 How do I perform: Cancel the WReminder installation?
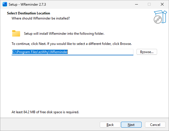pos(155,125)
